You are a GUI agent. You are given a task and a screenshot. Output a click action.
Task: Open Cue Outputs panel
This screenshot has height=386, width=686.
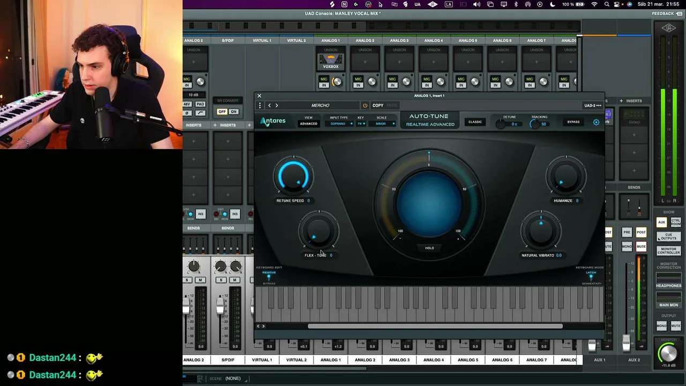pyautogui.click(x=668, y=236)
